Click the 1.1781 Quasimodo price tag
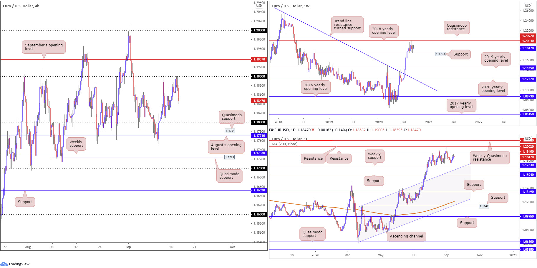Viewport: 537px width, 268px height. [x=230, y=131]
